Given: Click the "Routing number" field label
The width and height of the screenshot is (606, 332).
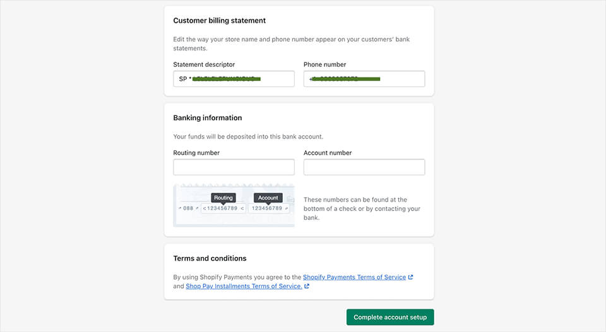Looking at the screenshot, I should point(196,152).
